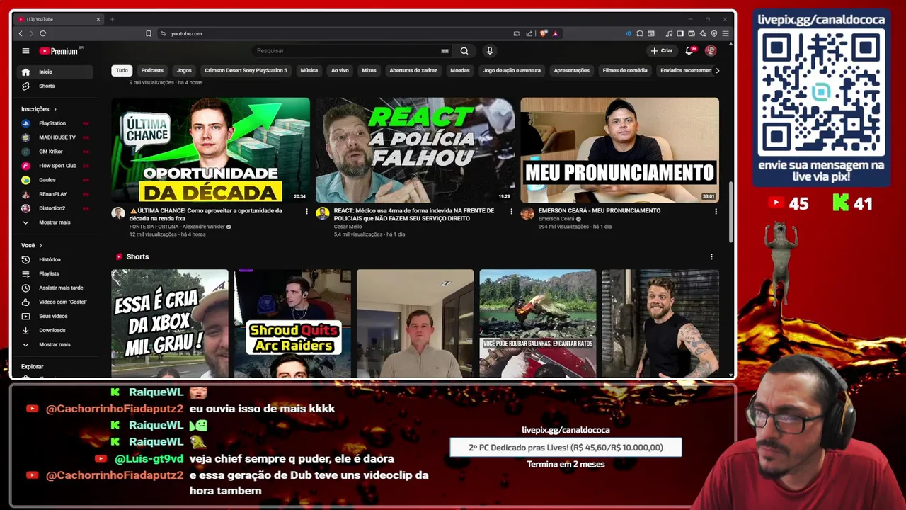Expand the Inscrições section header
This screenshot has width=906, height=510.
40,109
